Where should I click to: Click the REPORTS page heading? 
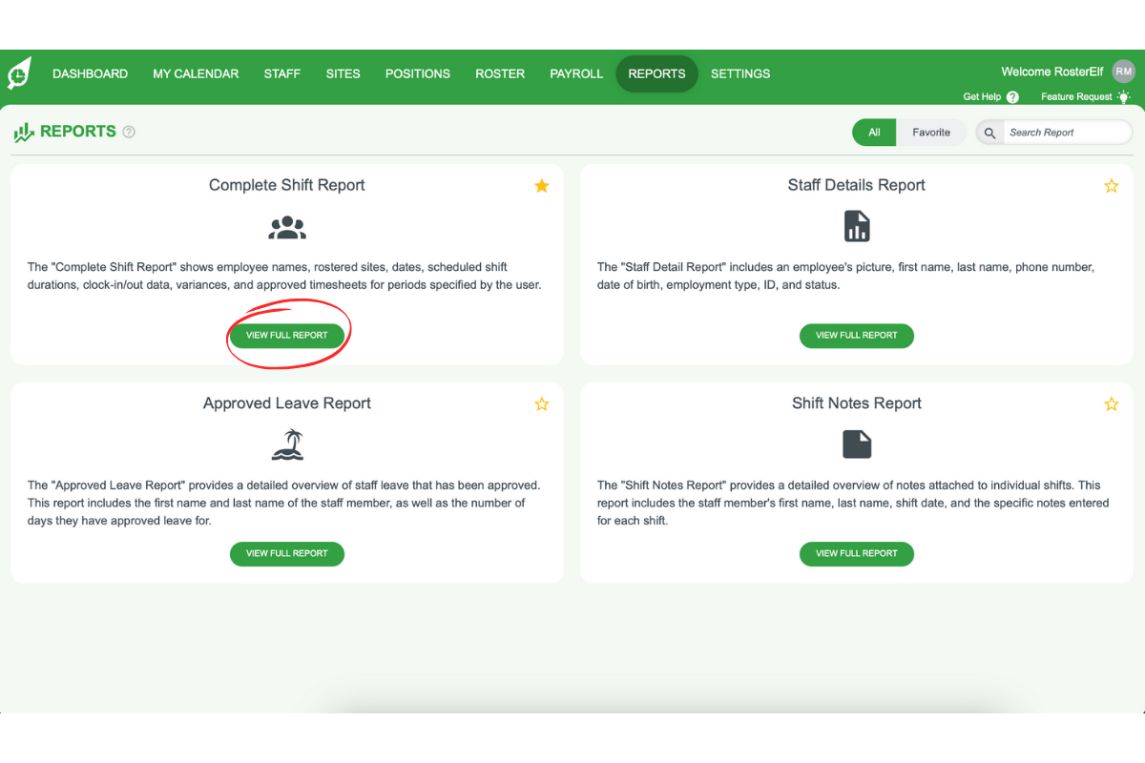point(78,132)
